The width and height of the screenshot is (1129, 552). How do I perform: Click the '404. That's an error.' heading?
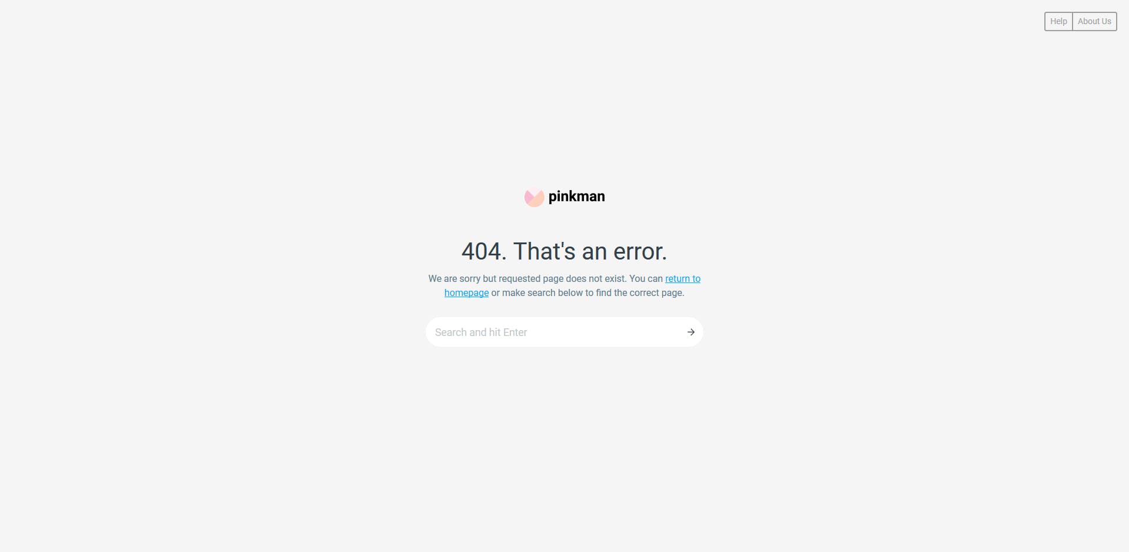pos(564,251)
